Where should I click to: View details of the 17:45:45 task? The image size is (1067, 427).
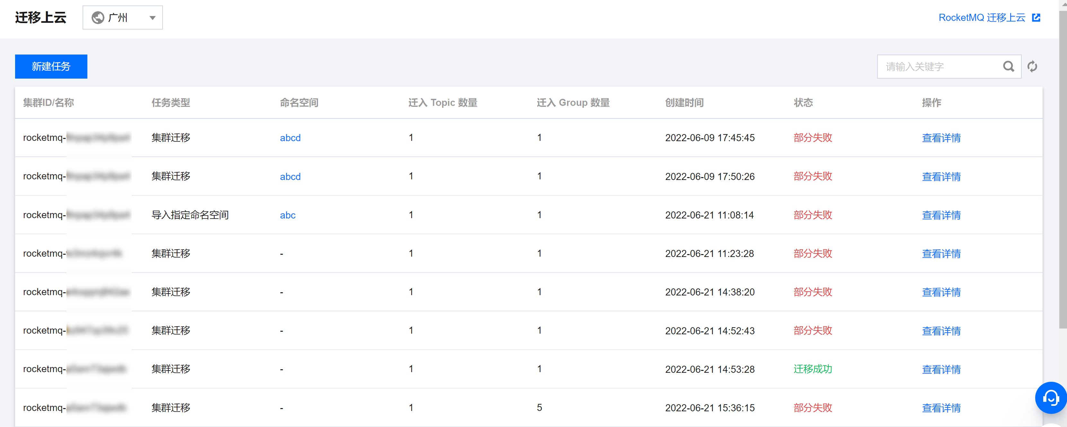point(941,138)
